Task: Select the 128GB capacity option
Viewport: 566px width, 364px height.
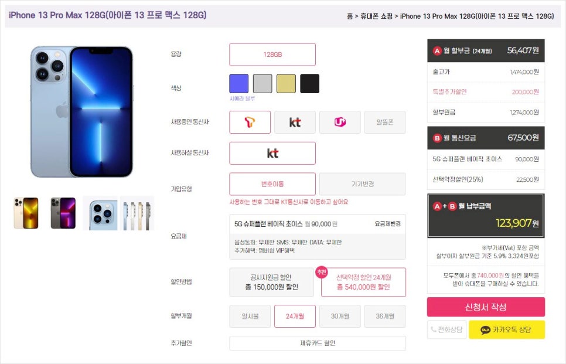Action: point(272,55)
